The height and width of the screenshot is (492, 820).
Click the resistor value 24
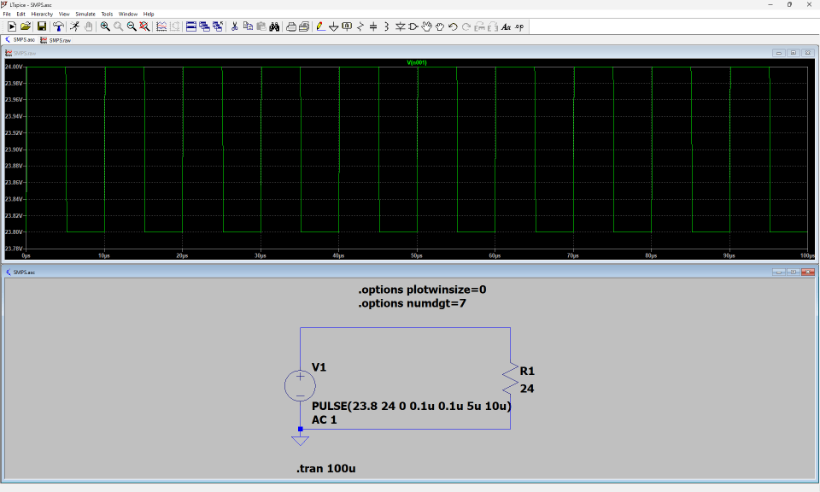527,389
